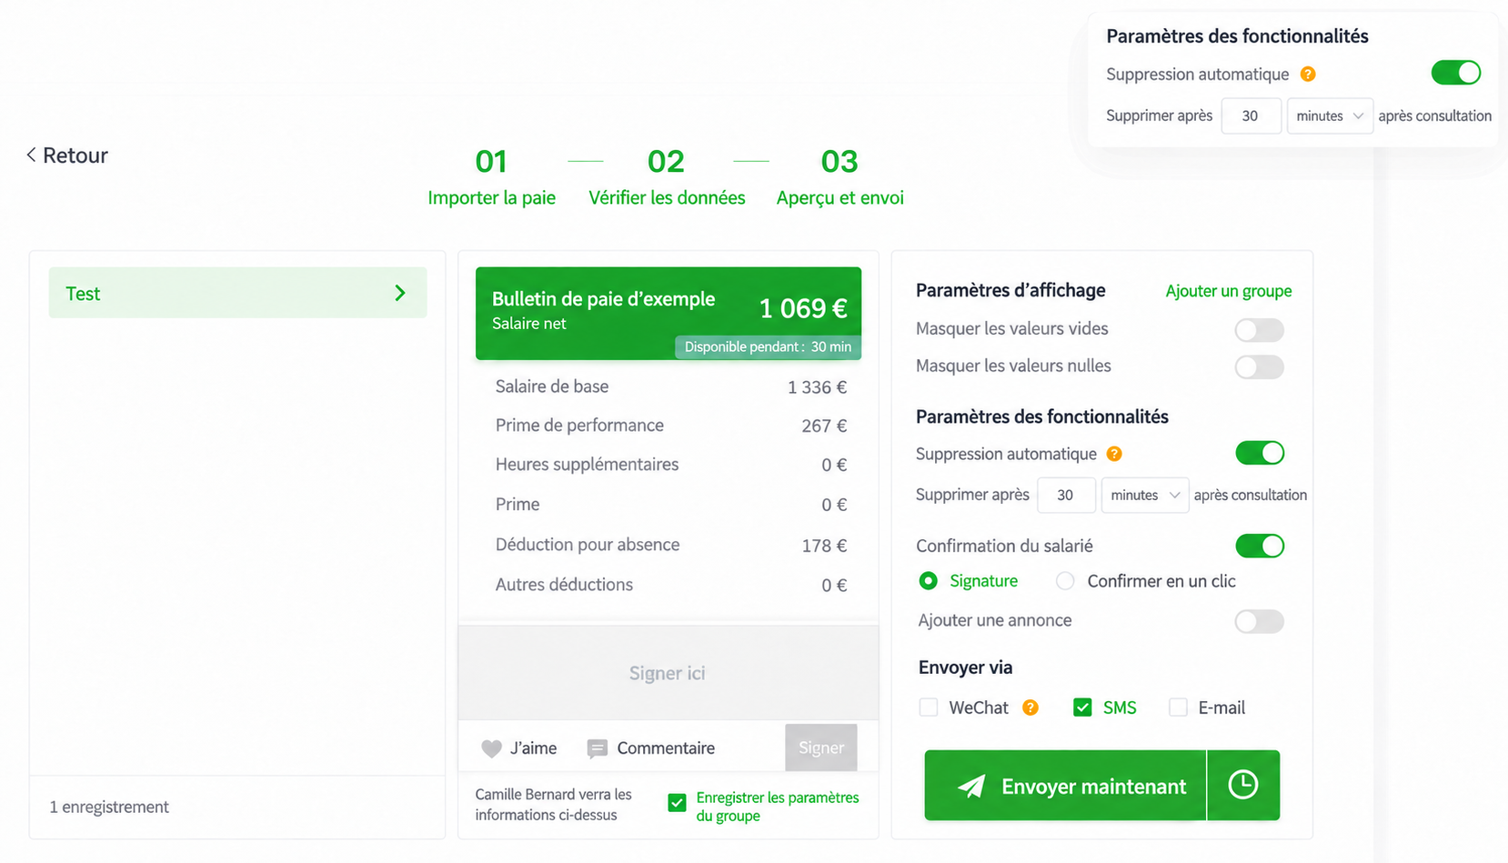Click Heures supplémentaires row label
The image size is (1508, 863).
click(x=587, y=465)
